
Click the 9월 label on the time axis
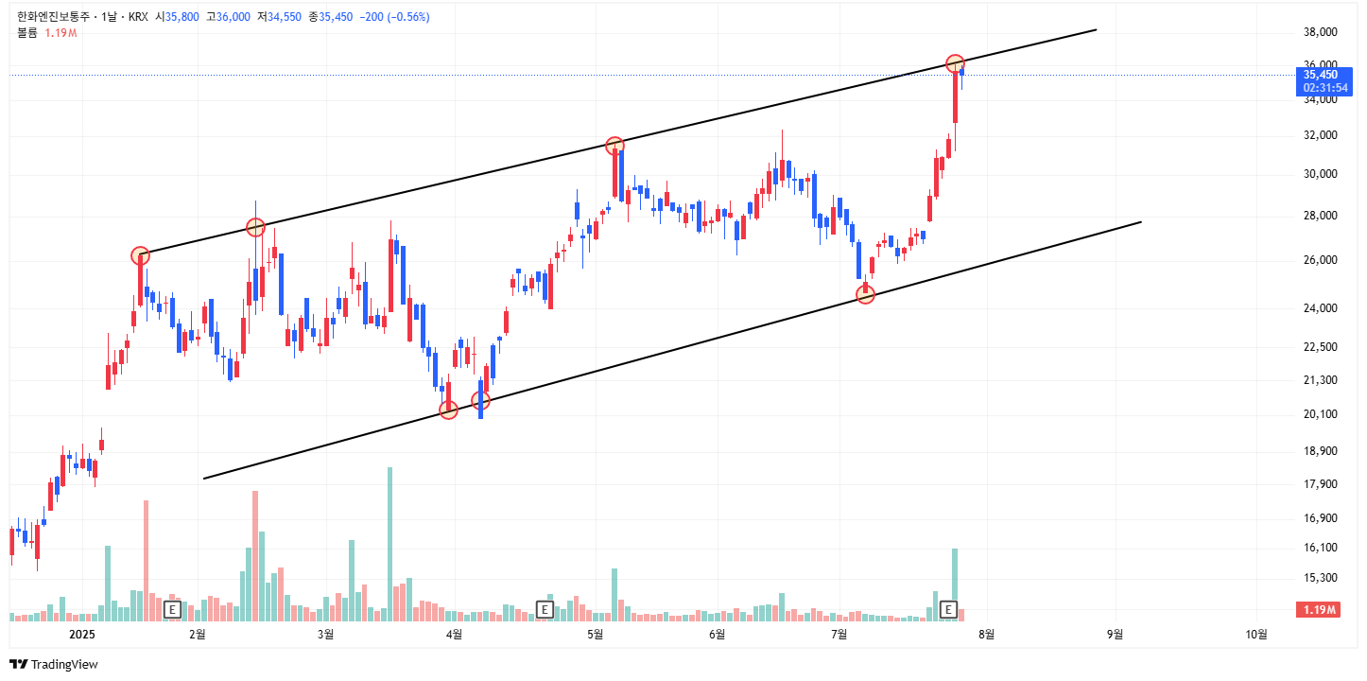(1116, 635)
